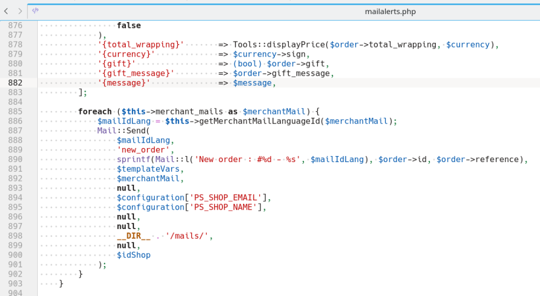Viewport: 540px width, 296px height.
Task: Click on 'PS_SHOP_NAME' configuration key
Action: click(x=224, y=207)
